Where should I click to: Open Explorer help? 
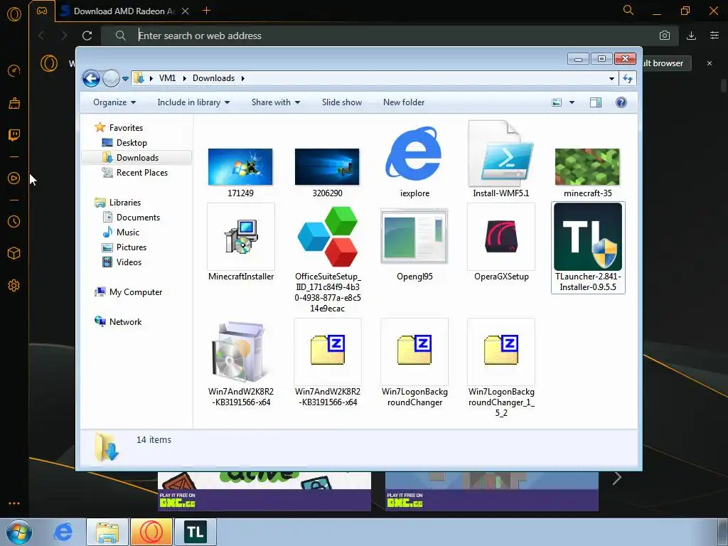click(x=621, y=102)
